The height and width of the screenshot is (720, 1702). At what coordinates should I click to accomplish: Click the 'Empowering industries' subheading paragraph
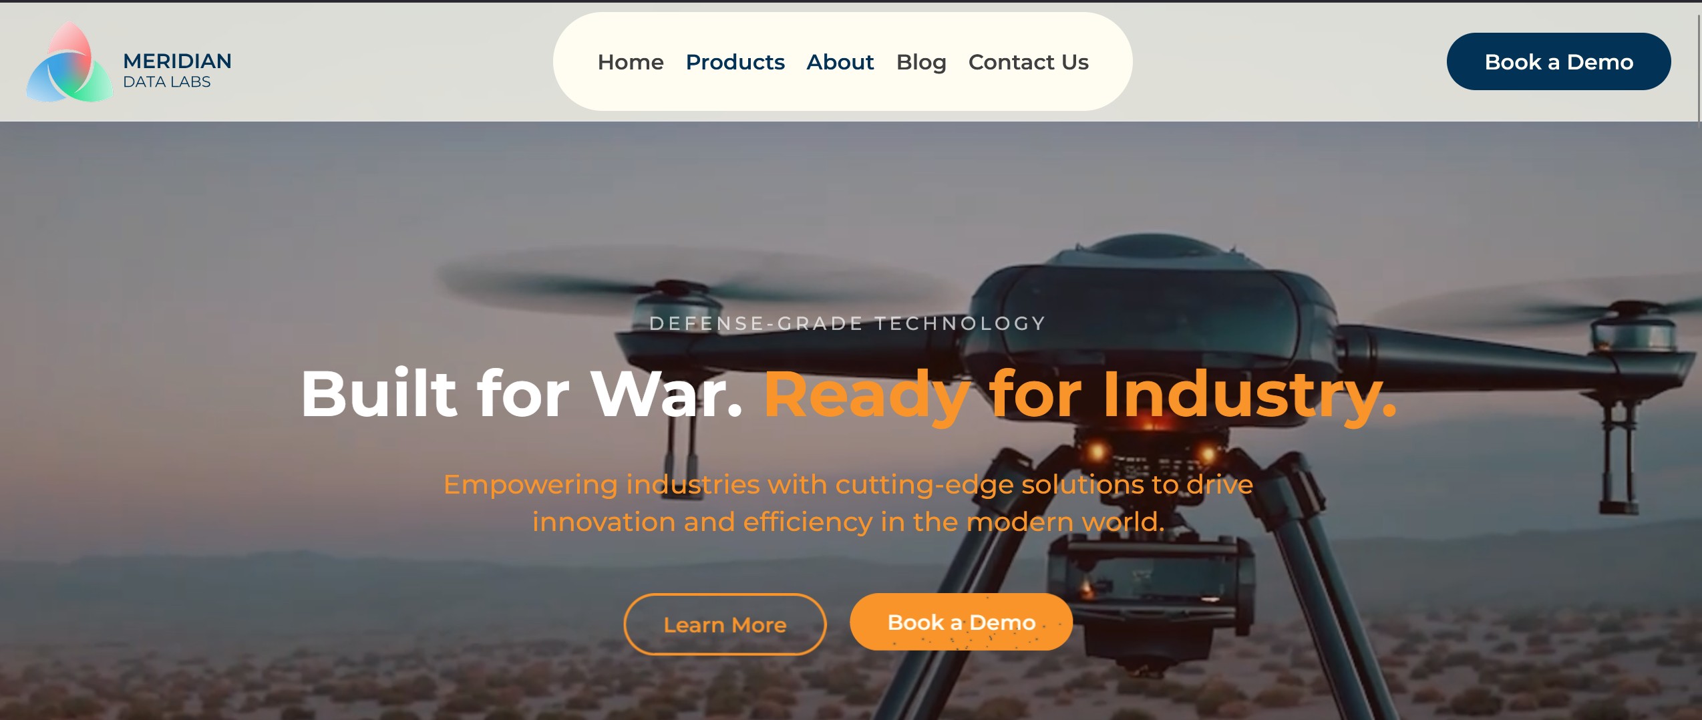[848, 502]
